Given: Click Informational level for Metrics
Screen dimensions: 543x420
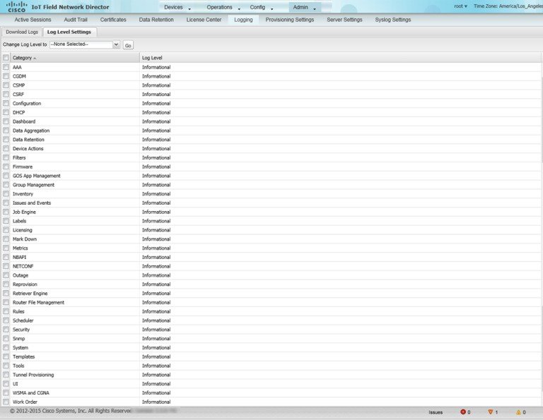Looking at the screenshot, I should tap(156, 248).
